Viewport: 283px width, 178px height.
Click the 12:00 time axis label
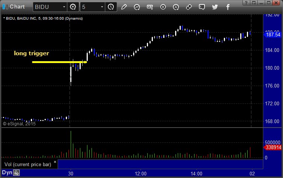point(141,174)
